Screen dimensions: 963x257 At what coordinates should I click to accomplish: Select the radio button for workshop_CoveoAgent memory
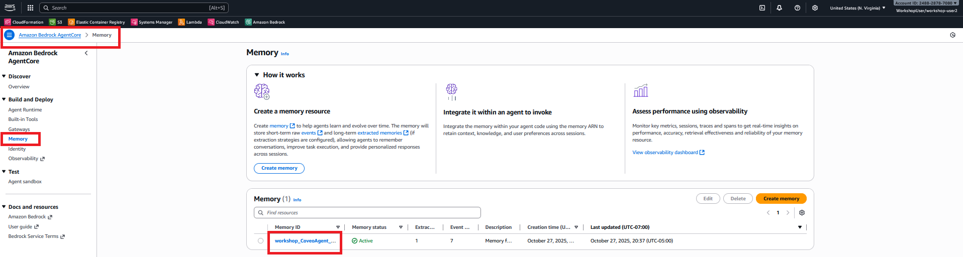pyautogui.click(x=260, y=241)
